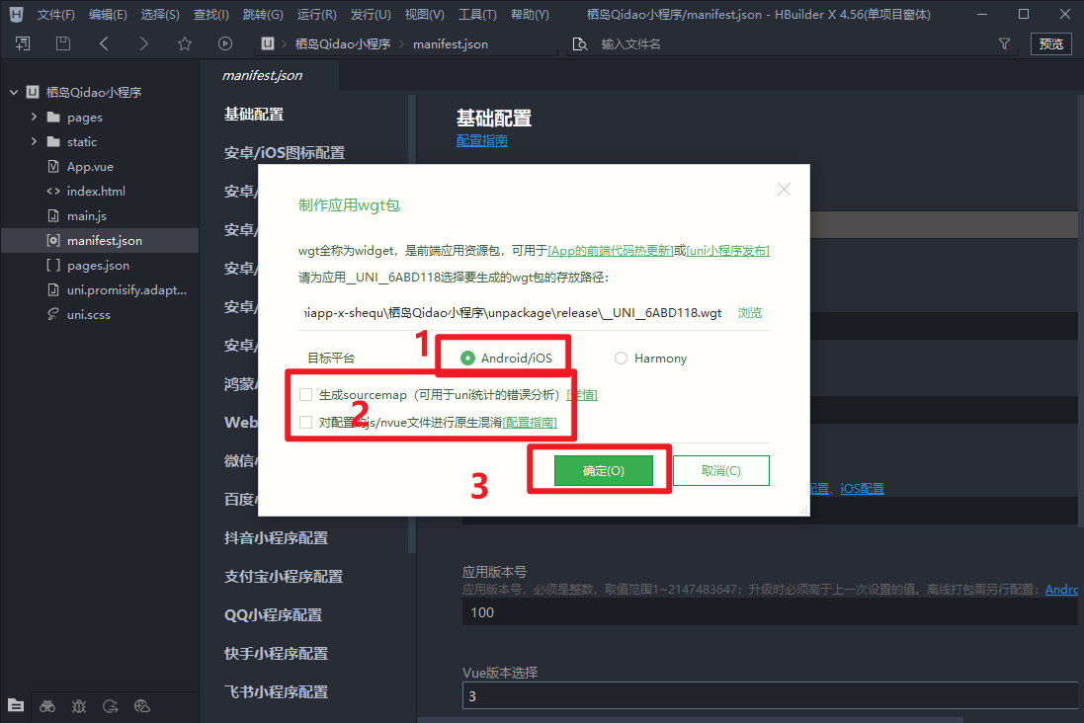
Task: Click the Vue version selection field
Action: [x=770, y=696]
